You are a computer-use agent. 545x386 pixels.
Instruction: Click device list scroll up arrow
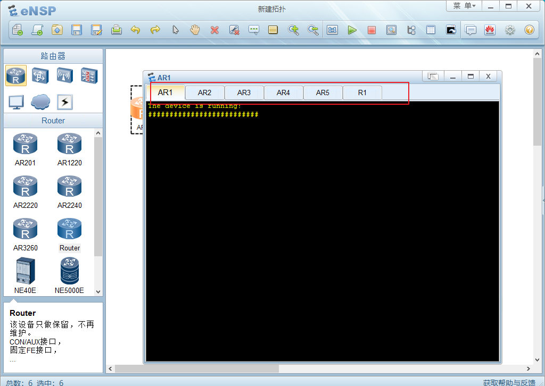(98, 133)
